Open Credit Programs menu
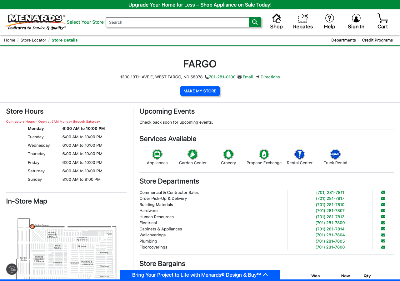Viewport: 400px width, 281px height. pos(377,40)
